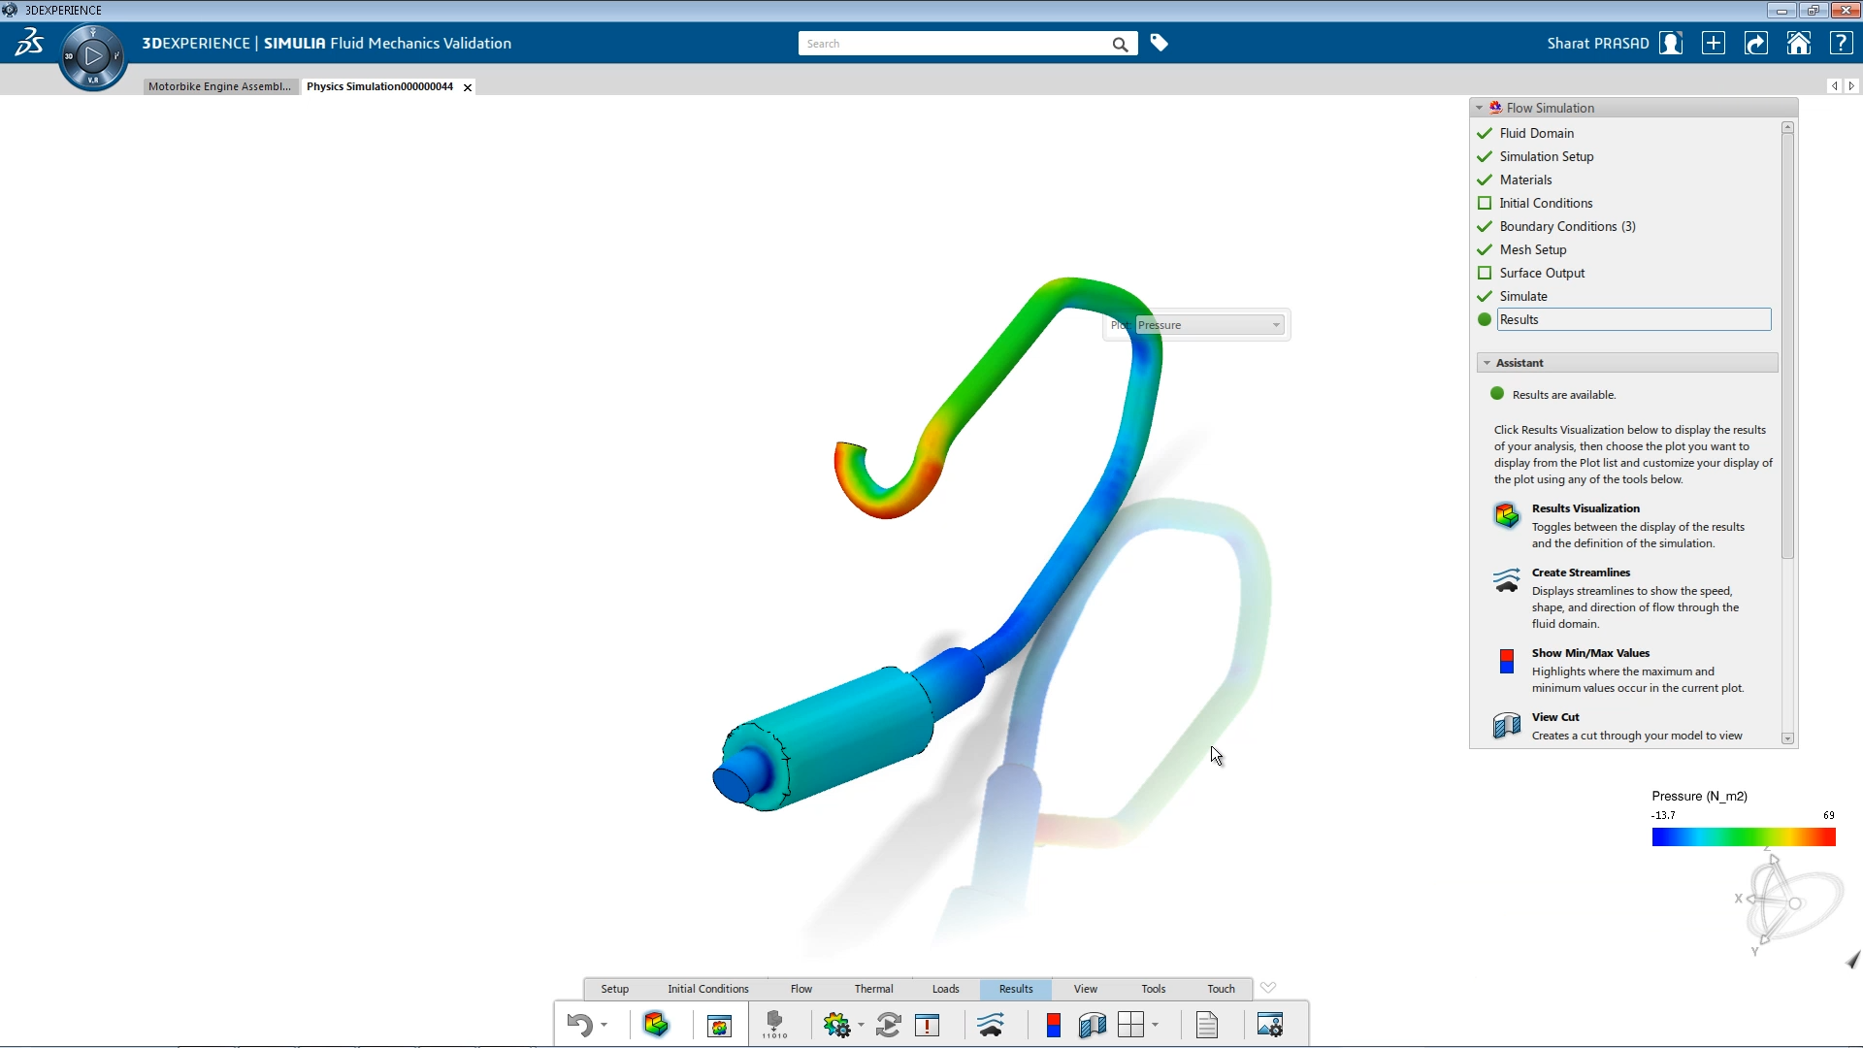The width and height of the screenshot is (1863, 1048).
Task: Click the tag icon beside search
Action: click(1159, 43)
